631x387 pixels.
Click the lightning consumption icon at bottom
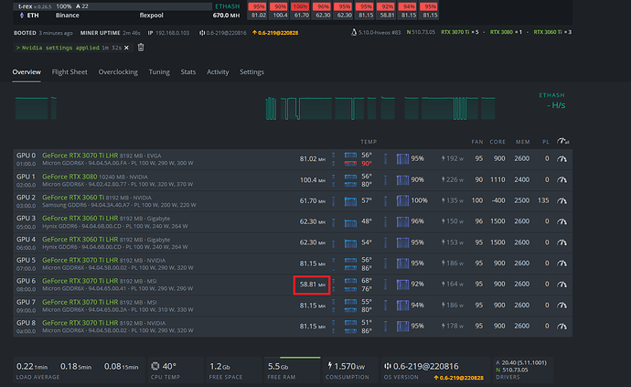[330, 366]
